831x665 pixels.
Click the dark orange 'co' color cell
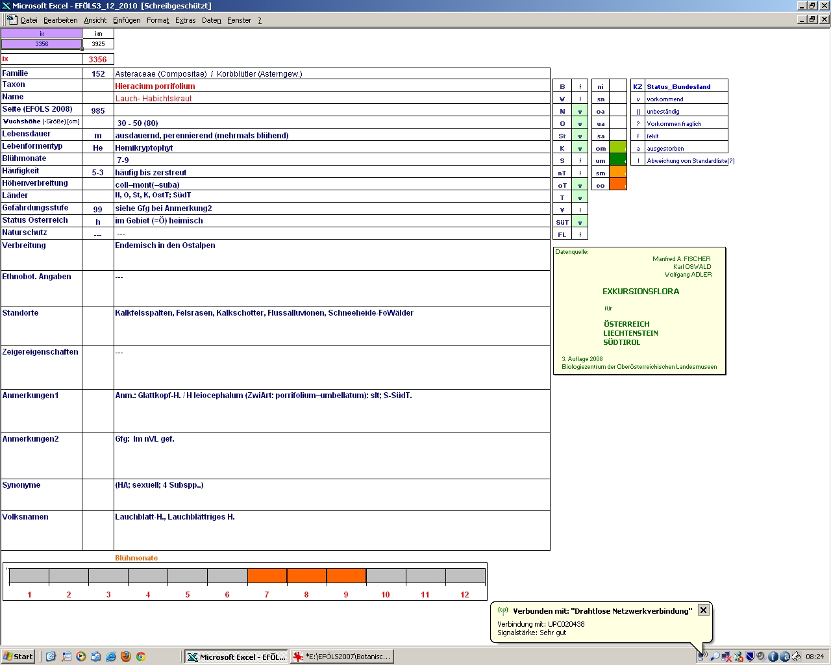(x=618, y=185)
